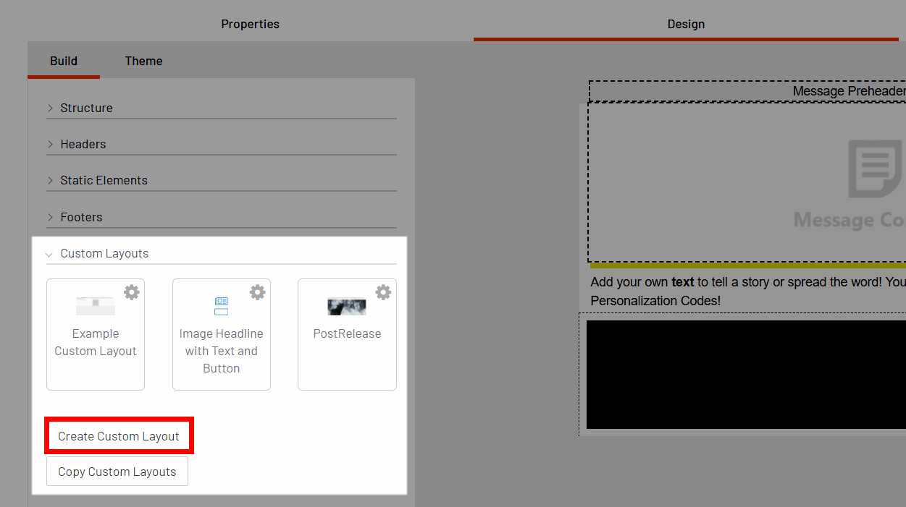Expand the Footers section
The image size is (906, 507).
click(x=81, y=217)
